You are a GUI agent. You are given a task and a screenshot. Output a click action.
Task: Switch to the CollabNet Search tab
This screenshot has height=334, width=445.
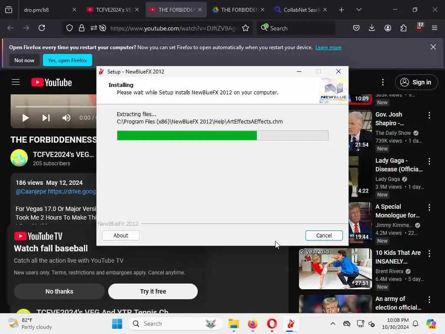[302, 10]
